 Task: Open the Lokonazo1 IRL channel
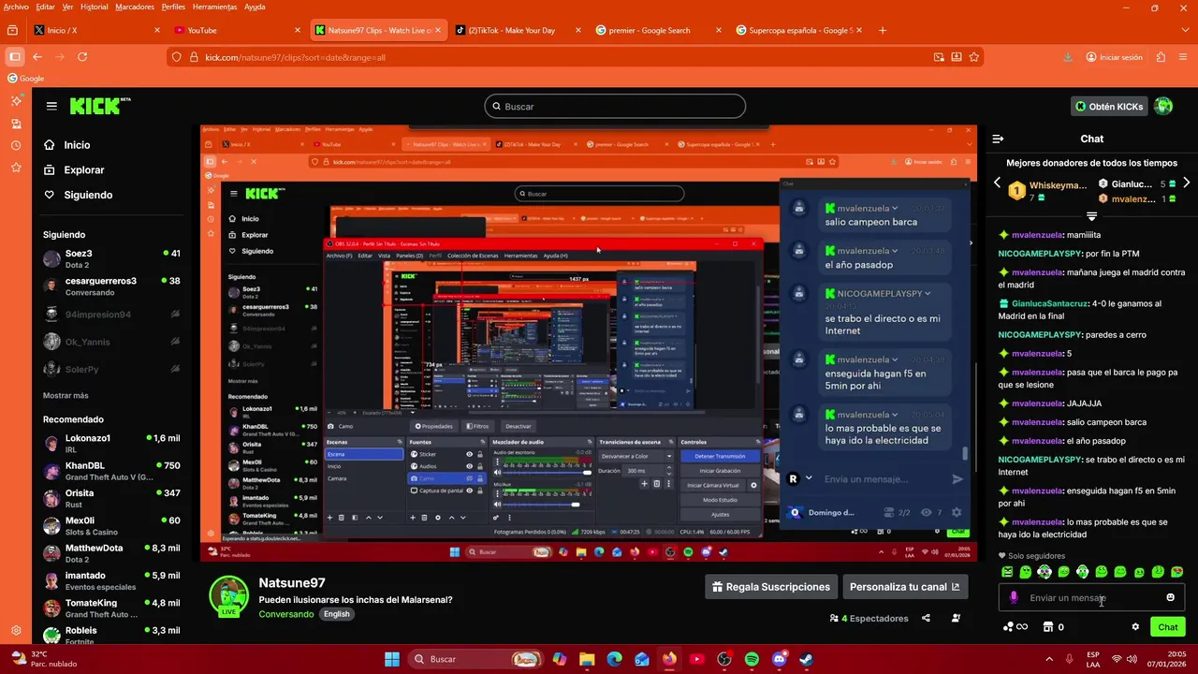click(111, 443)
